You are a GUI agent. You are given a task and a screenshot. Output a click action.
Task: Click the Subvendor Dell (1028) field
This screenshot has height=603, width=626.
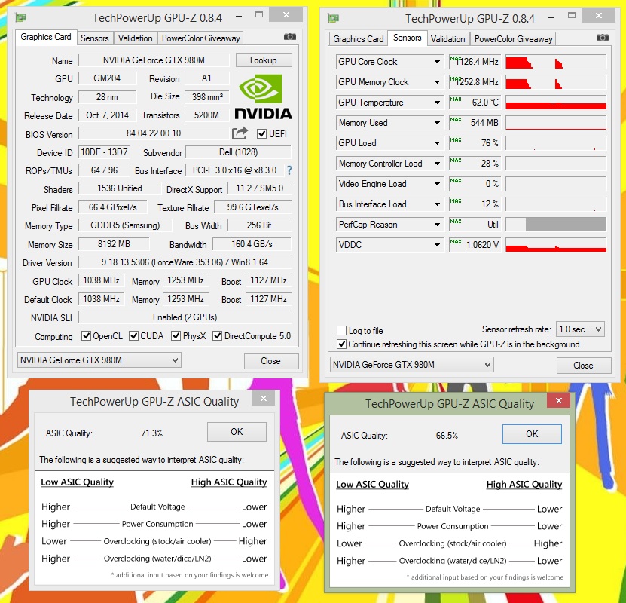(238, 152)
